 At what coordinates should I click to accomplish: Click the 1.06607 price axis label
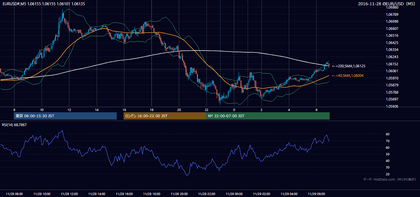392,29
